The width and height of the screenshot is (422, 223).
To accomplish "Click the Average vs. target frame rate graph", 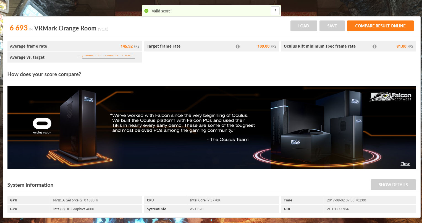I will pos(109,57).
